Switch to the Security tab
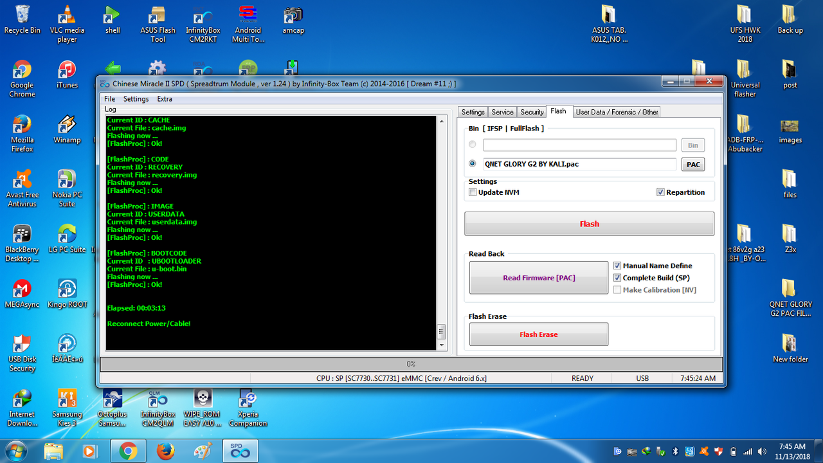Image resolution: width=823 pixels, height=463 pixels. (532, 112)
